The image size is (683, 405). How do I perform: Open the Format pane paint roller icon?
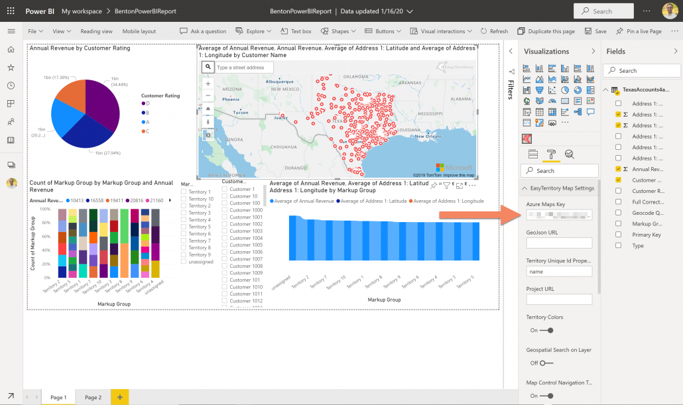551,154
